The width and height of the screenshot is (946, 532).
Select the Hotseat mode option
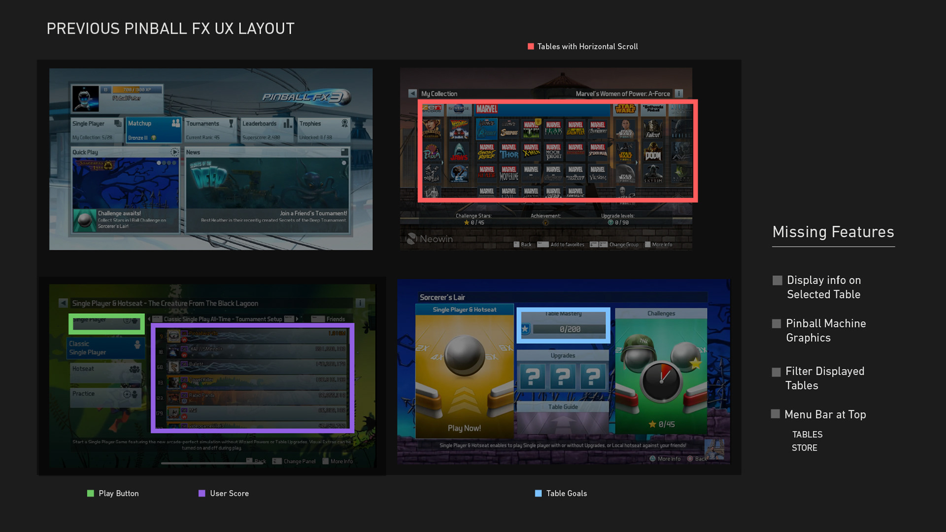coord(105,373)
